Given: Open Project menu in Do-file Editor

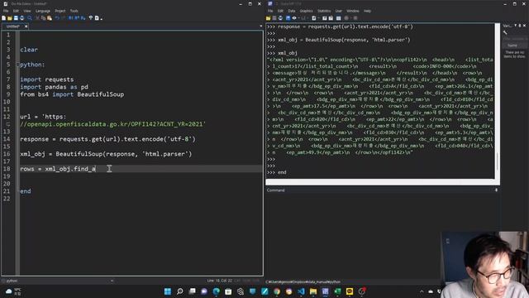Looking at the screenshot, I should click(x=60, y=11).
